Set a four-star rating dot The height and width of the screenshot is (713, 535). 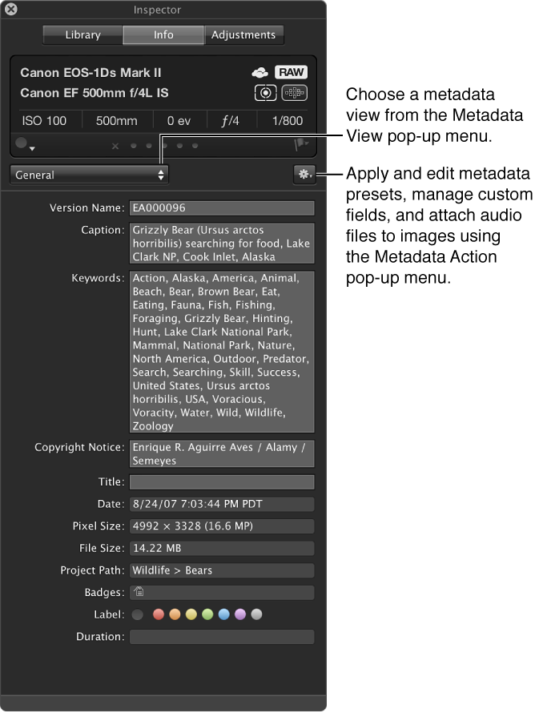click(179, 146)
